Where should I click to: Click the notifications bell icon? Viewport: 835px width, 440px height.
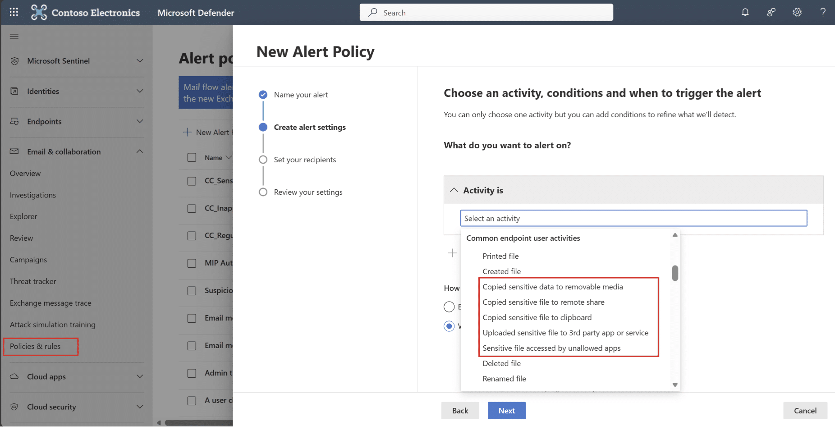(x=745, y=12)
